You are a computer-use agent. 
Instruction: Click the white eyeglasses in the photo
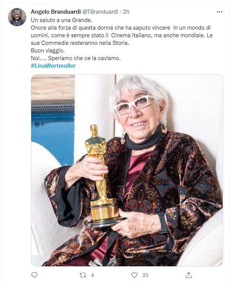pyautogui.click(x=133, y=105)
